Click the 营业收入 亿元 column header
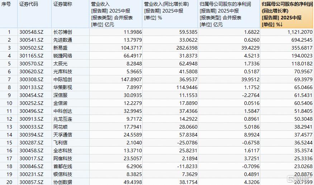 (116, 14)
